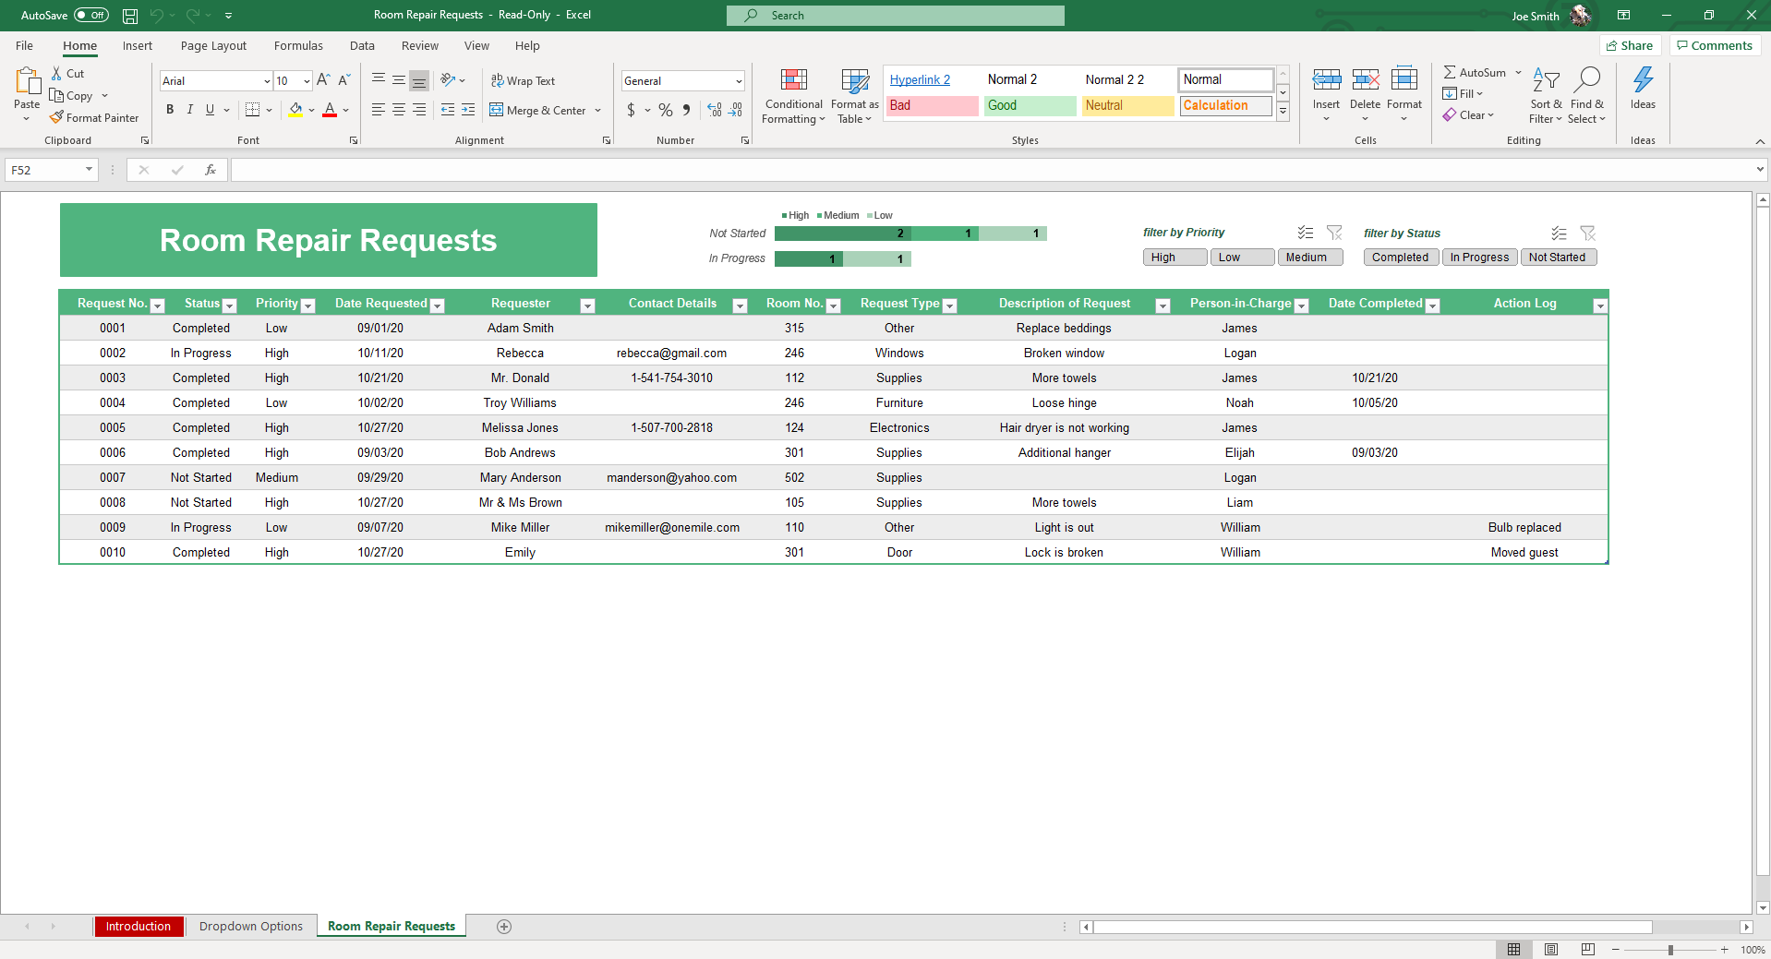Open the Font Color swatch dropdown
The width and height of the screenshot is (1771, 959).
pos(345,110)
